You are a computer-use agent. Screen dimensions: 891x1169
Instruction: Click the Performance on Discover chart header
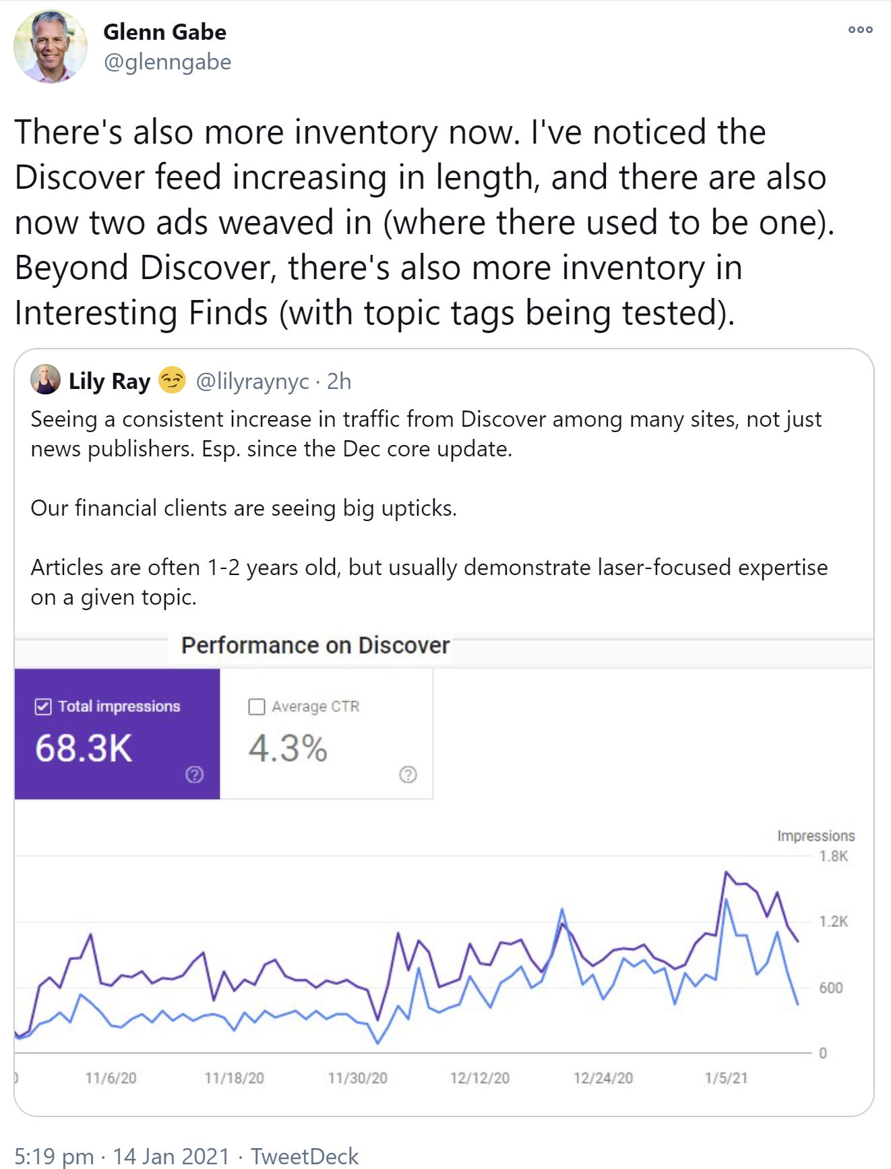[x=314, y=645]
